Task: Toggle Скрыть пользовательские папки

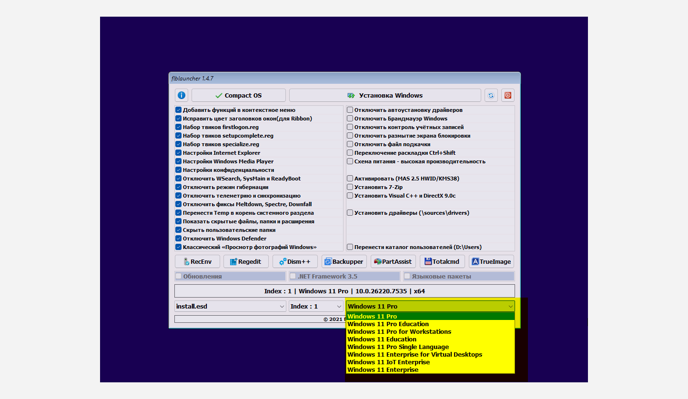Action: [x=179, y=230]
